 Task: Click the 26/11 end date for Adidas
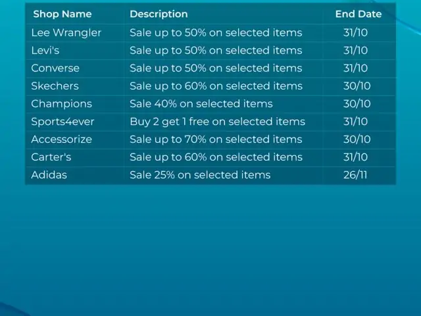[355, 175]
